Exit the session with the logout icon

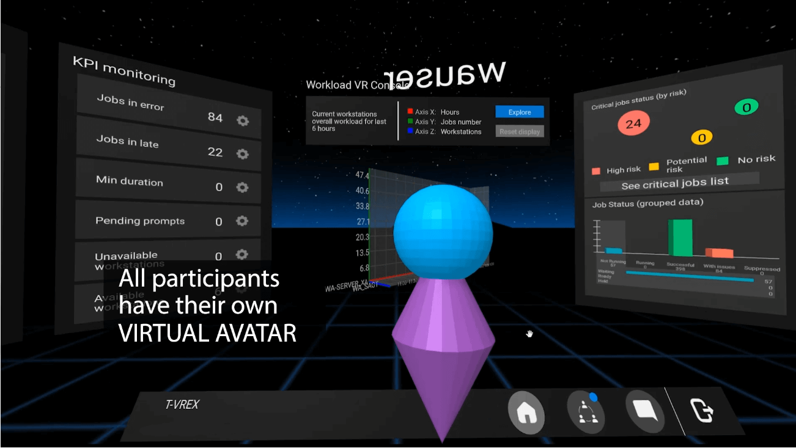coord(702,409)
